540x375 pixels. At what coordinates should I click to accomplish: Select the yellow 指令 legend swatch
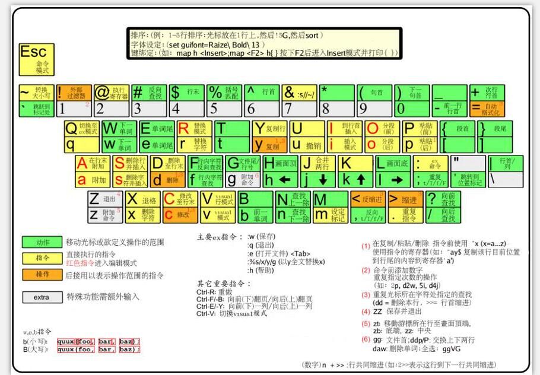pyautogui.click(x=42, y=258)
